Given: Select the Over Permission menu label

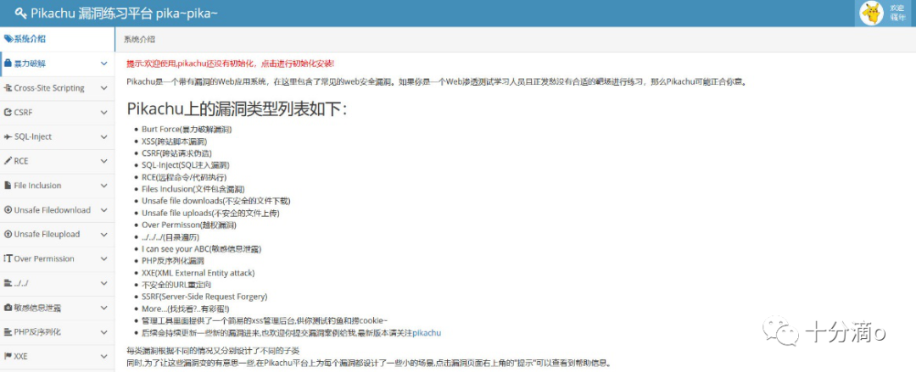Looking at the screenshot, I should [44, 258].
